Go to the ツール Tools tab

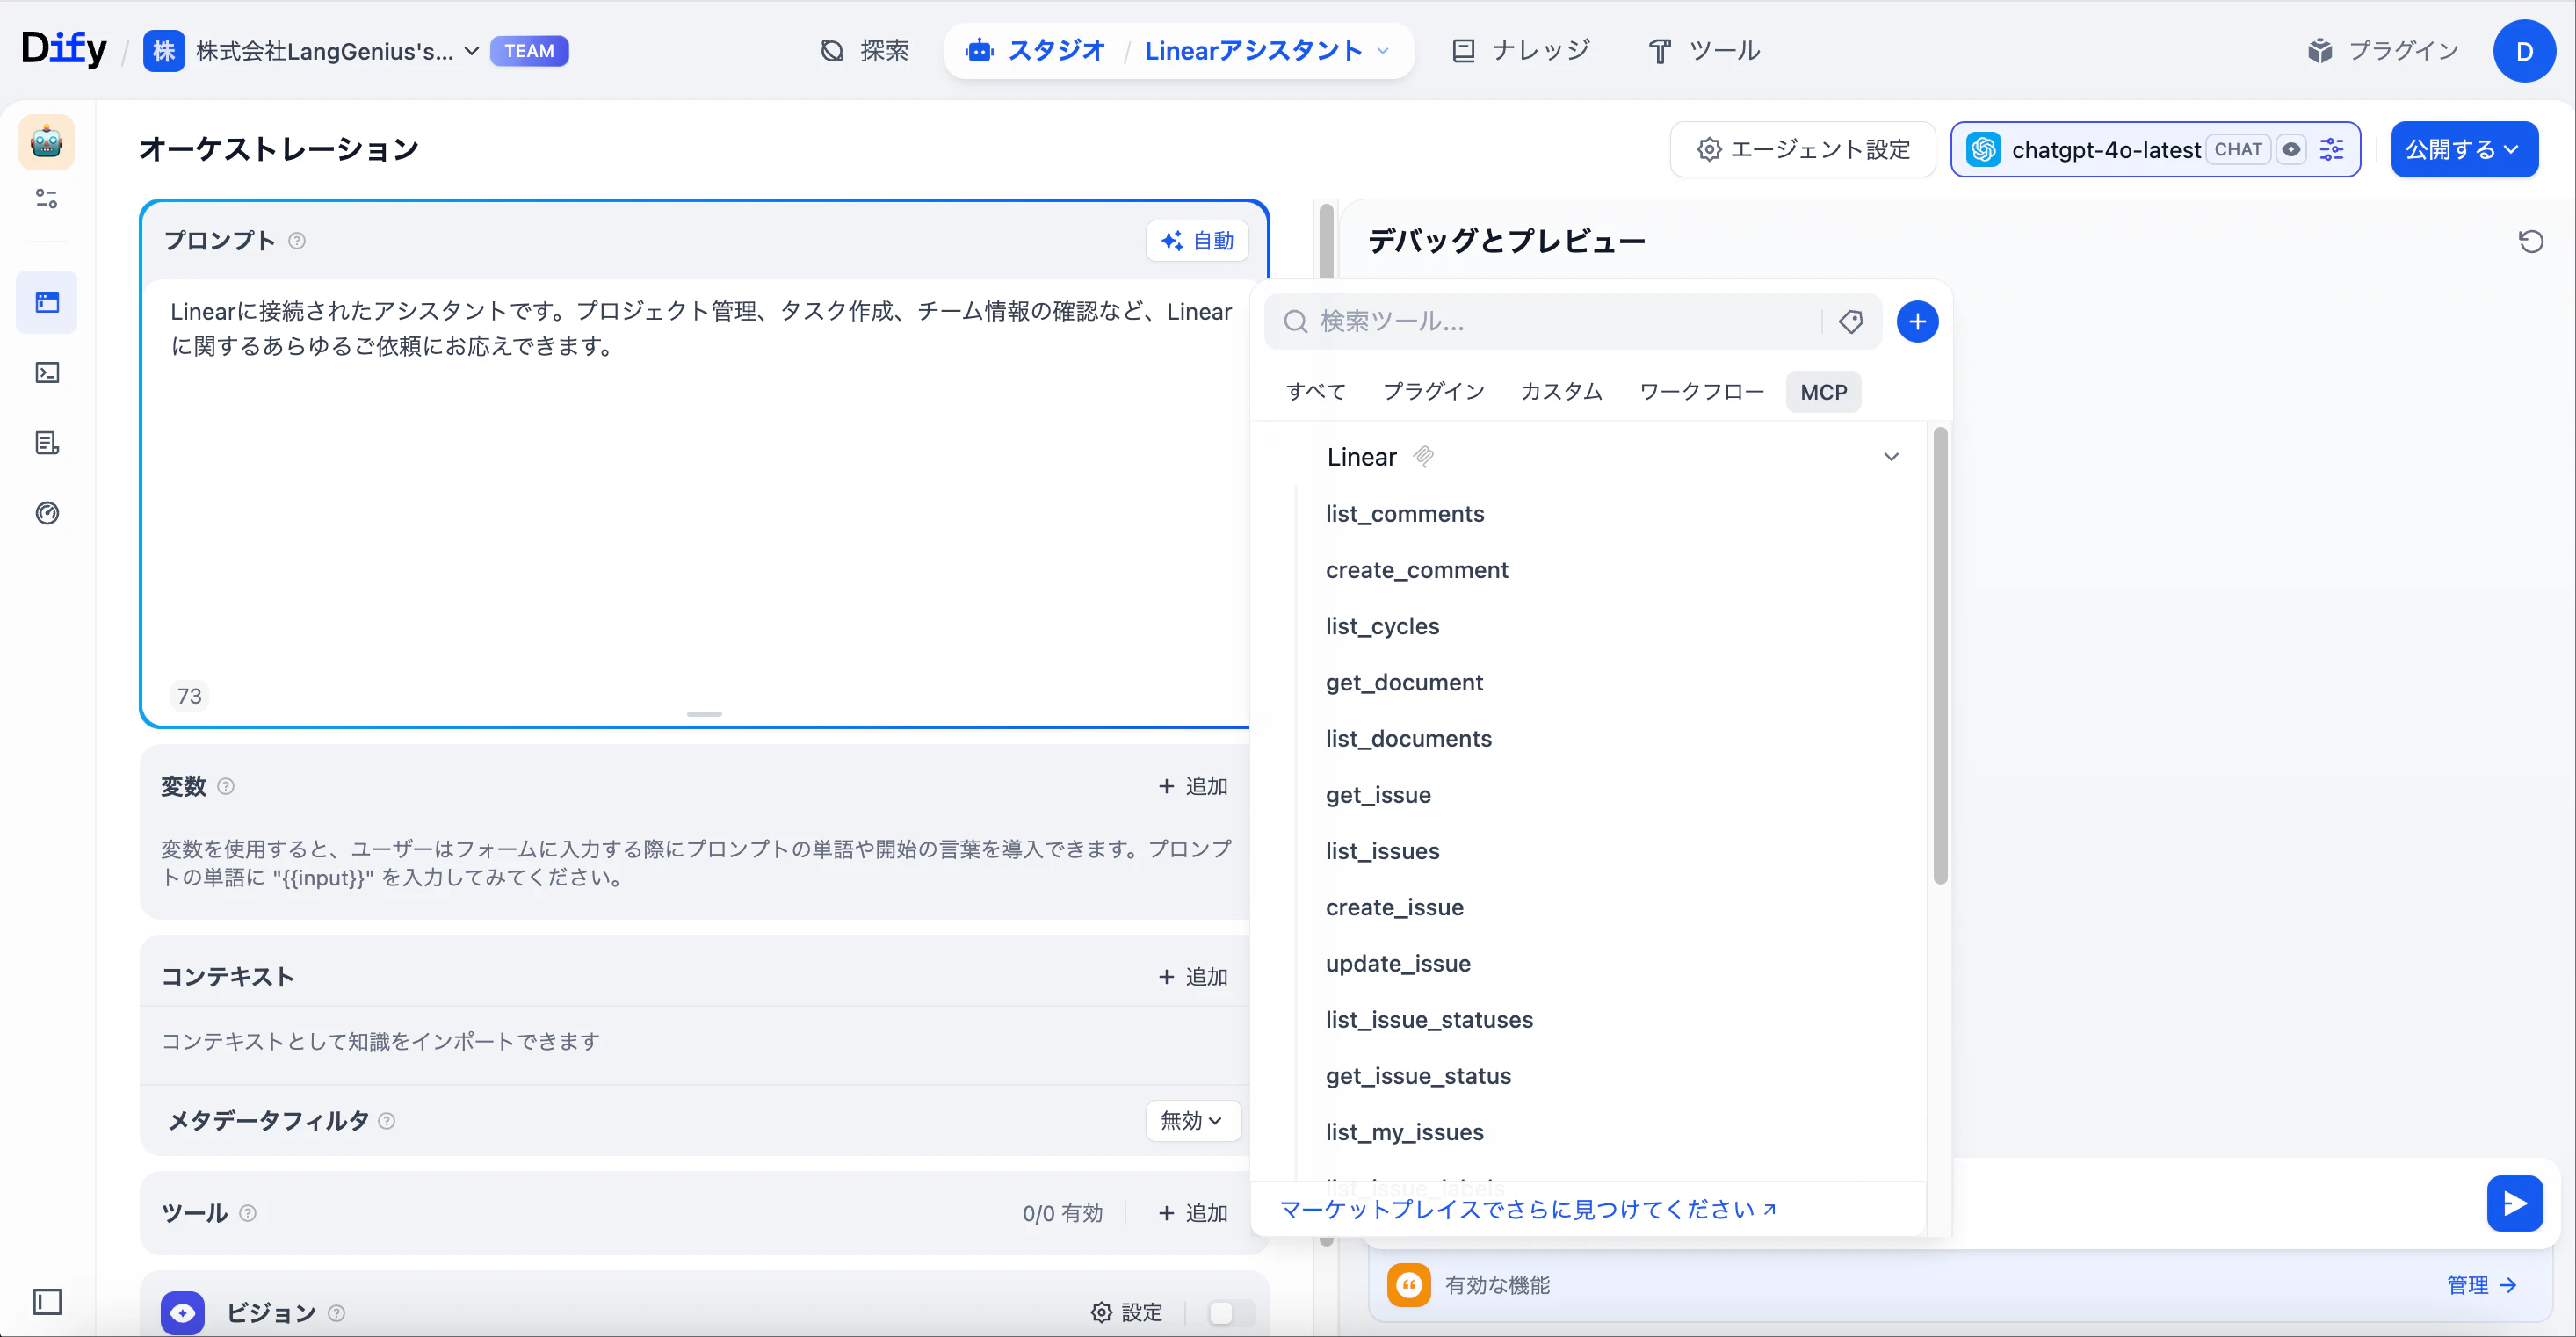click(1705, 51)
